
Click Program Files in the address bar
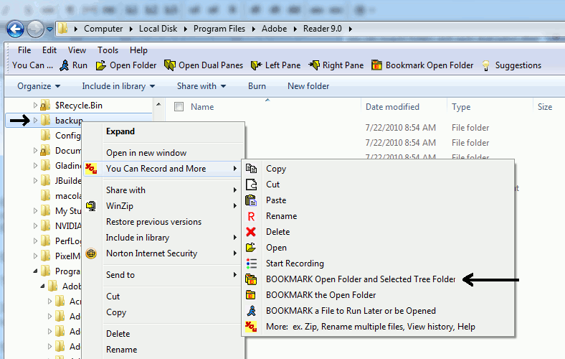point(219,29)
